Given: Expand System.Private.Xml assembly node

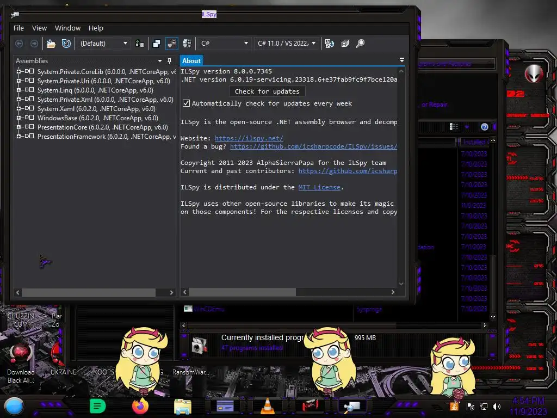Looking at the screenshot, I should (18, 99).
